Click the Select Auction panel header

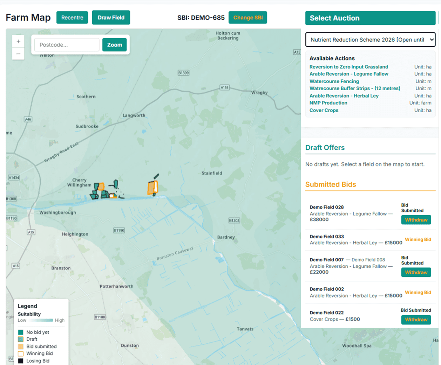370,18
